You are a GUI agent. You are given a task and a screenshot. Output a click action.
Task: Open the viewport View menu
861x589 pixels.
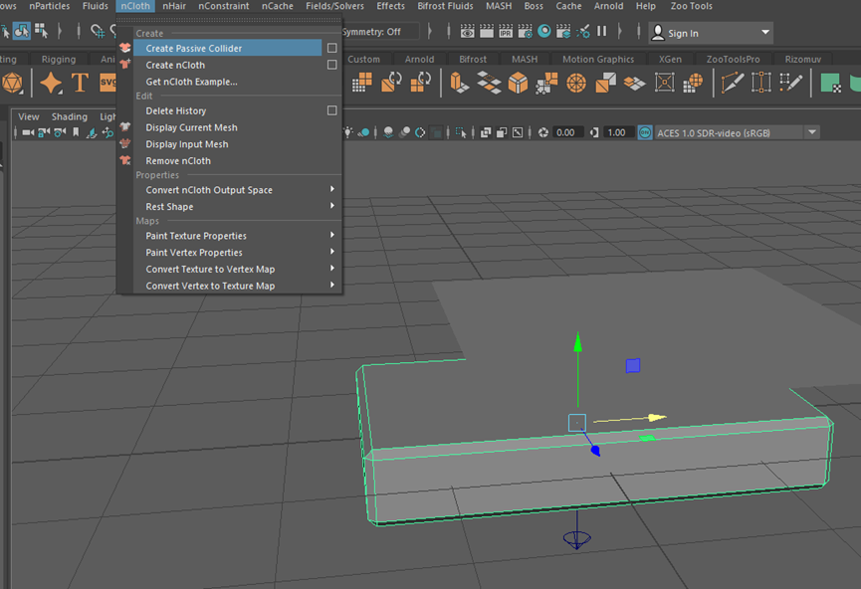pos(29,117)
